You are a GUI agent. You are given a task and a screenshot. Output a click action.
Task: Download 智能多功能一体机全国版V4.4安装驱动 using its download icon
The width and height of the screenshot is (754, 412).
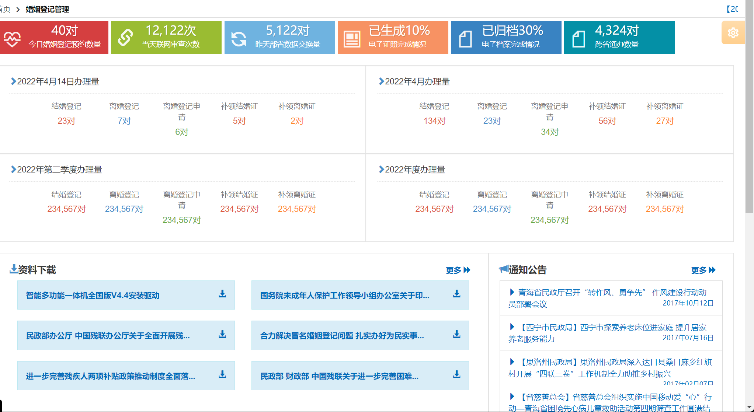(222, 294)
